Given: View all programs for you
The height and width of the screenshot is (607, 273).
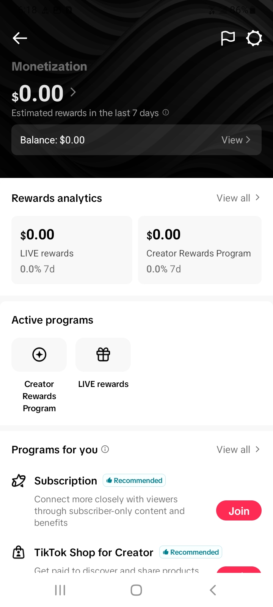Looking at the screenshot, I should tap(238, 449).
